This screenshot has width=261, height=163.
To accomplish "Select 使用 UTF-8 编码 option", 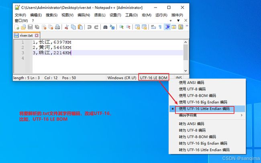I will 207,89.
